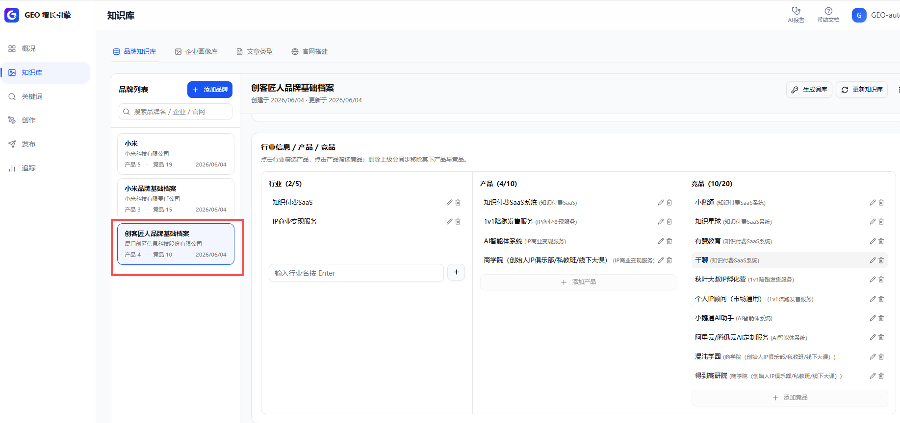
Task: Click the 更新知识库 button
Action: 862,90
